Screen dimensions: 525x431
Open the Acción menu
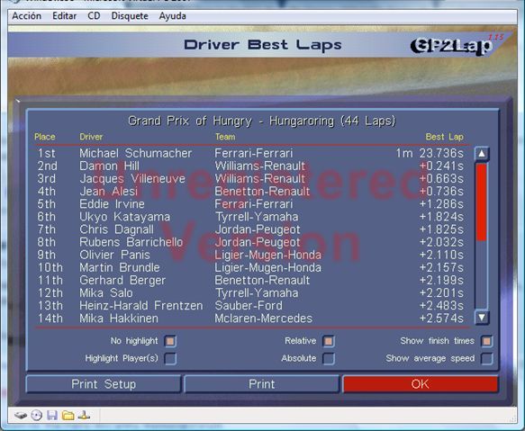coord(27,16)
